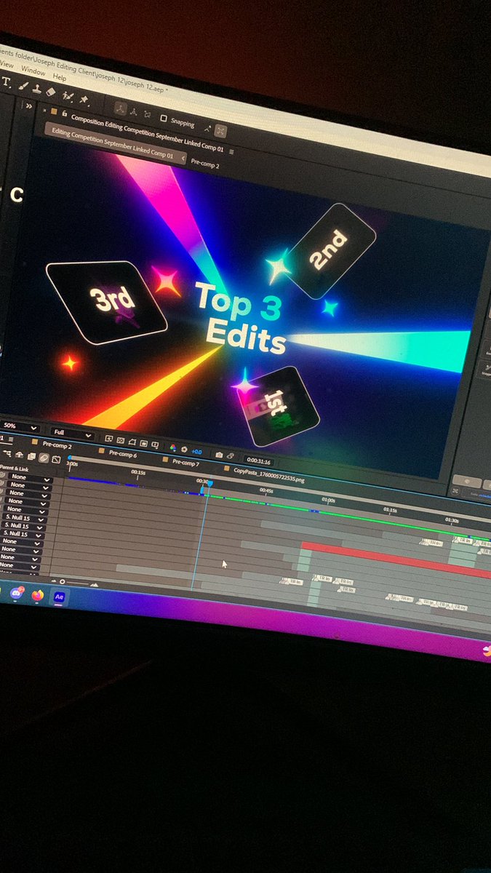Click the current time indicator playhead
The image size is (491, 873).
click(x=209, y=483)
